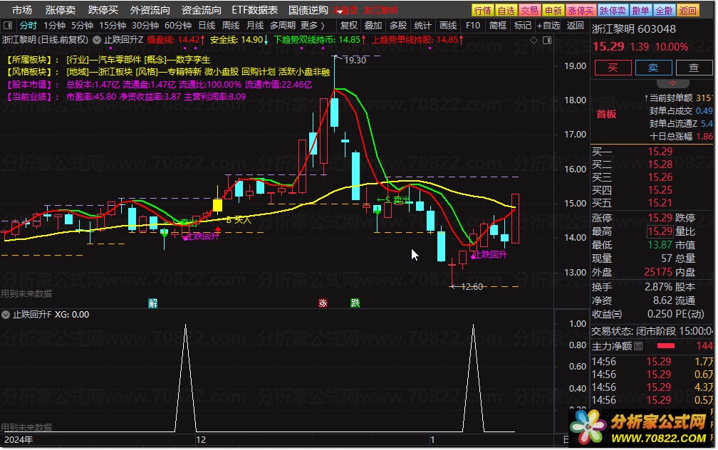Click the 查 query button
This screenshot has height=450, width=718.
point(694,68)
